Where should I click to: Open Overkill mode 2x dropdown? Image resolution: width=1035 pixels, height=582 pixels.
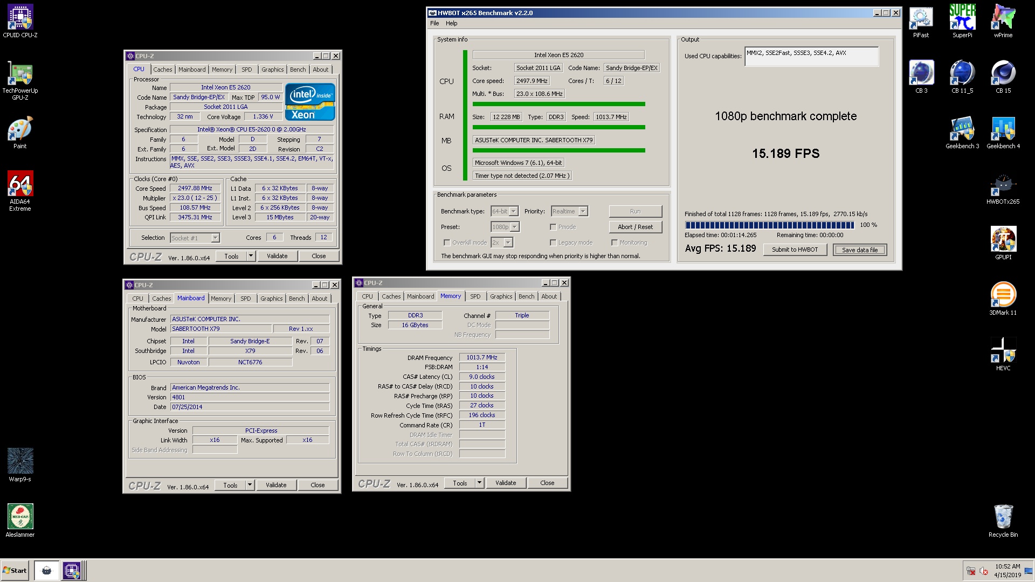[x=508, y=242]
